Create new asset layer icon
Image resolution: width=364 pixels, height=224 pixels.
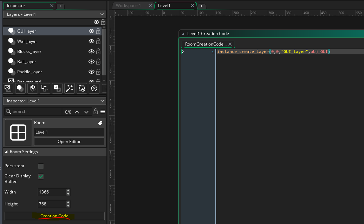(57, 88)
